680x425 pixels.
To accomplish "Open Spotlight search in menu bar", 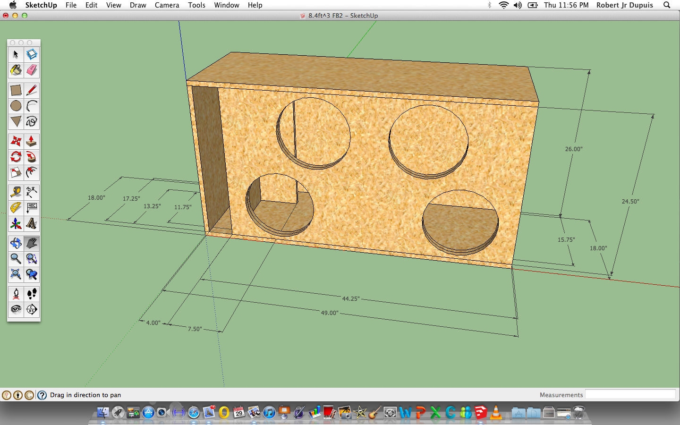I will pos(667,5).
